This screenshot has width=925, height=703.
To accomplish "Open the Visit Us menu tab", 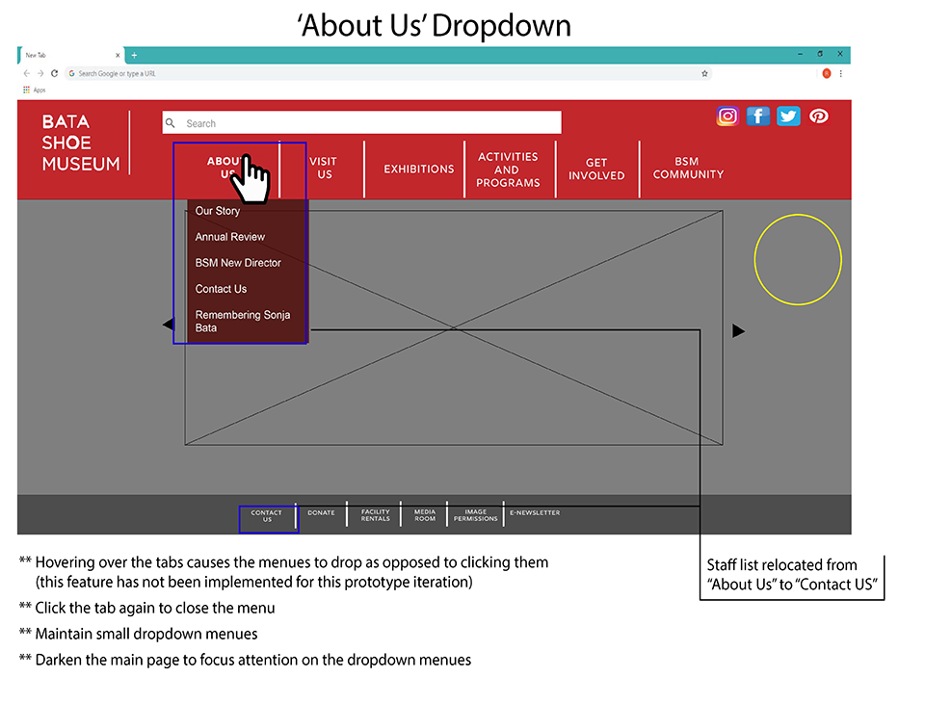I will pyautogui.click(x=324, y=168).
